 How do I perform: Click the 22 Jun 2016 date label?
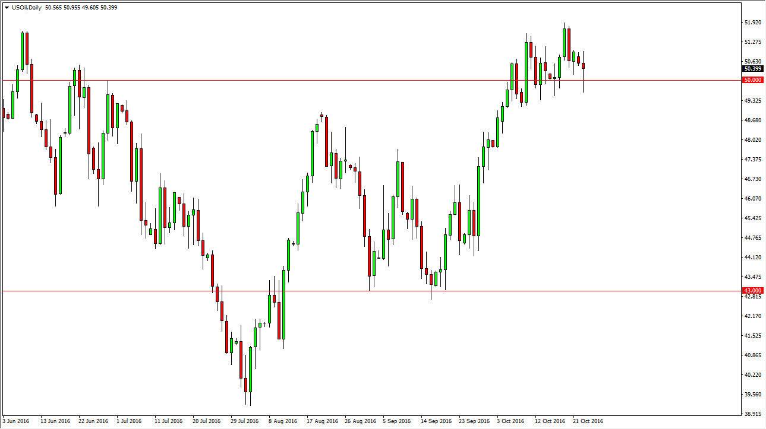click(93, 421)
